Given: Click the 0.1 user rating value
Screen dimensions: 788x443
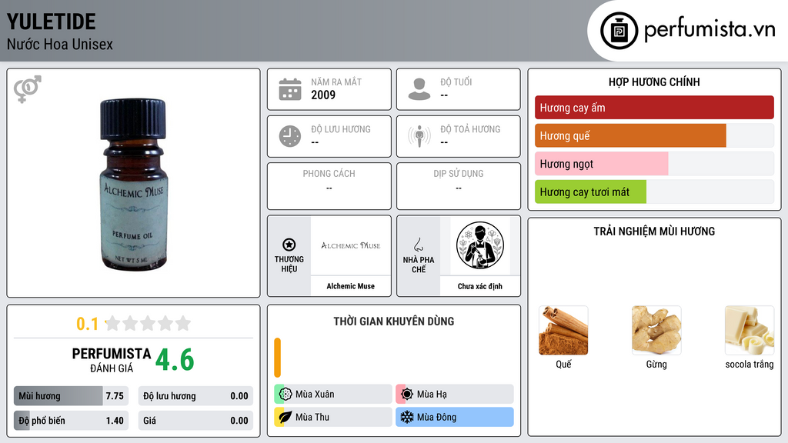Looking at the screenshot, I should [88, 324].
